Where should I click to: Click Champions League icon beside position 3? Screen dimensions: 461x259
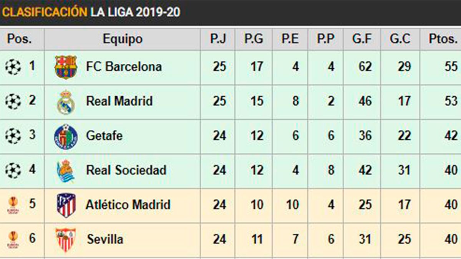13,136
